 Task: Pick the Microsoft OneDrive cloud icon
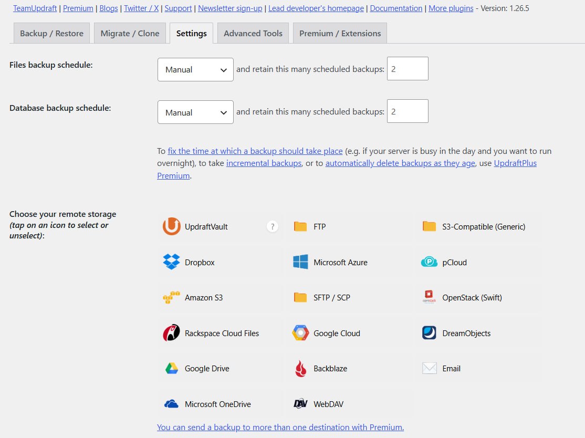(172, 404)
